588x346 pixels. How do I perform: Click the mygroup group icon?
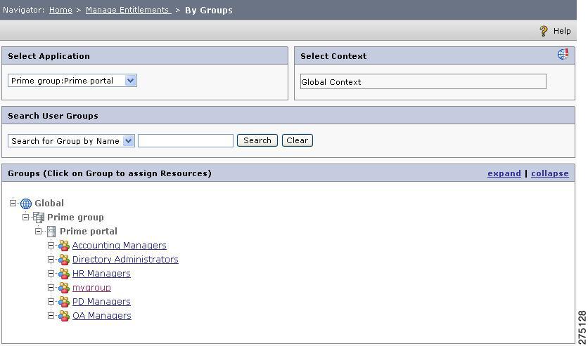tap(64, 288)
